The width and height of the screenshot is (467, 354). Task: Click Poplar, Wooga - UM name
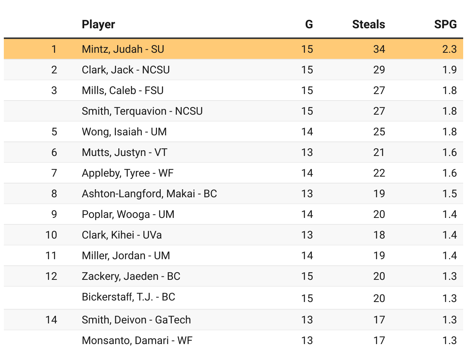point(128,214)
